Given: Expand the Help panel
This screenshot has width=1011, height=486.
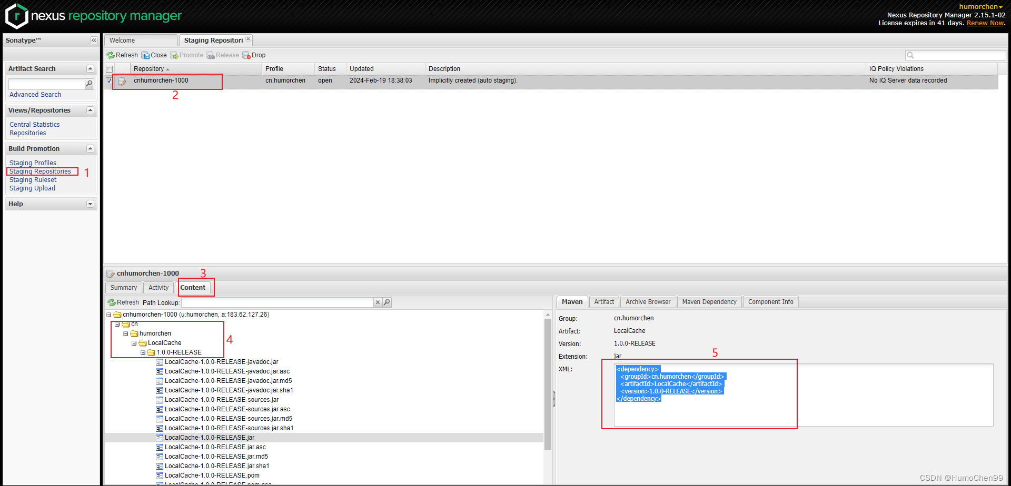Looking at the screenshot, I should [x=90, y=204].
